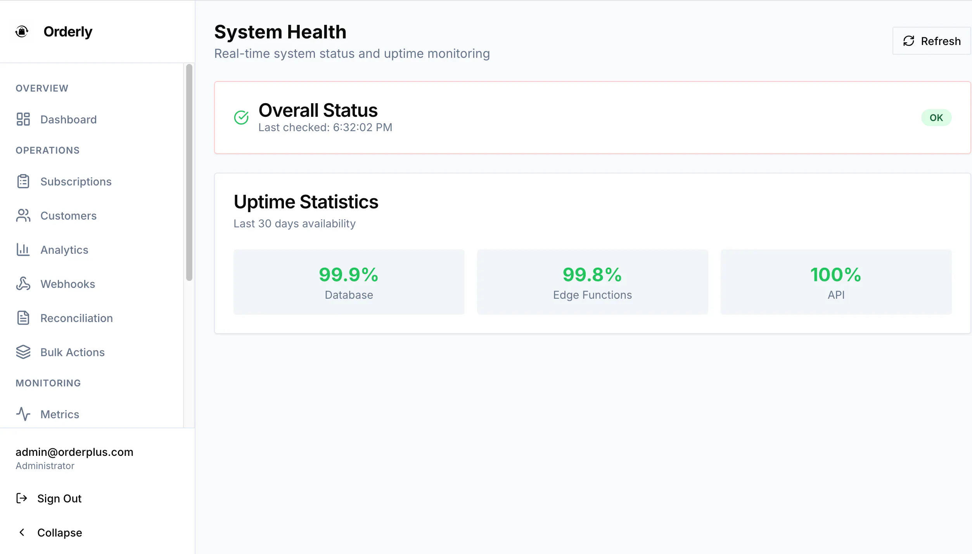Click the Analytics bar chart icon
This screenshot has width=972, height=554.
coord(23,249)
